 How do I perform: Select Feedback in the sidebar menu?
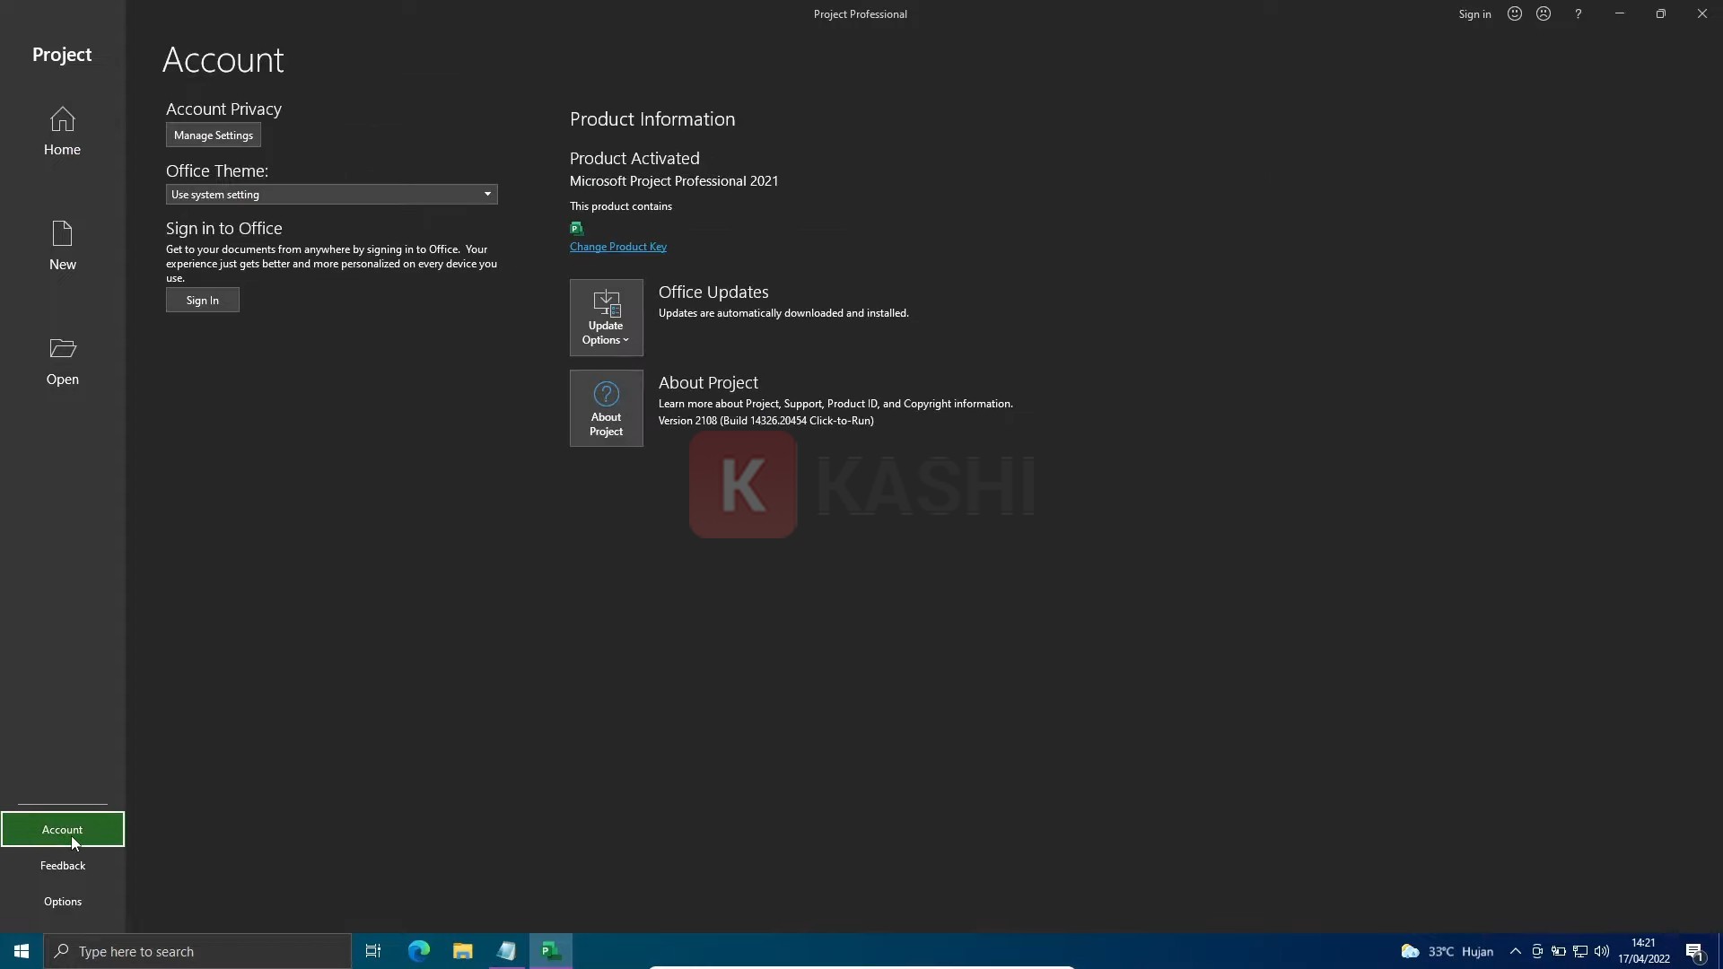[x=62, y=865]
